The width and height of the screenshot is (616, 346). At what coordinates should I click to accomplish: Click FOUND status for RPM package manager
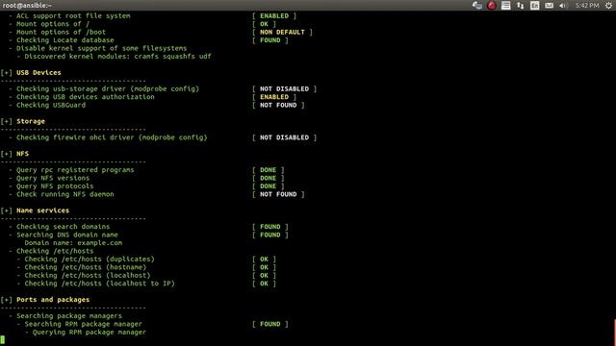[x=269, y=324]
